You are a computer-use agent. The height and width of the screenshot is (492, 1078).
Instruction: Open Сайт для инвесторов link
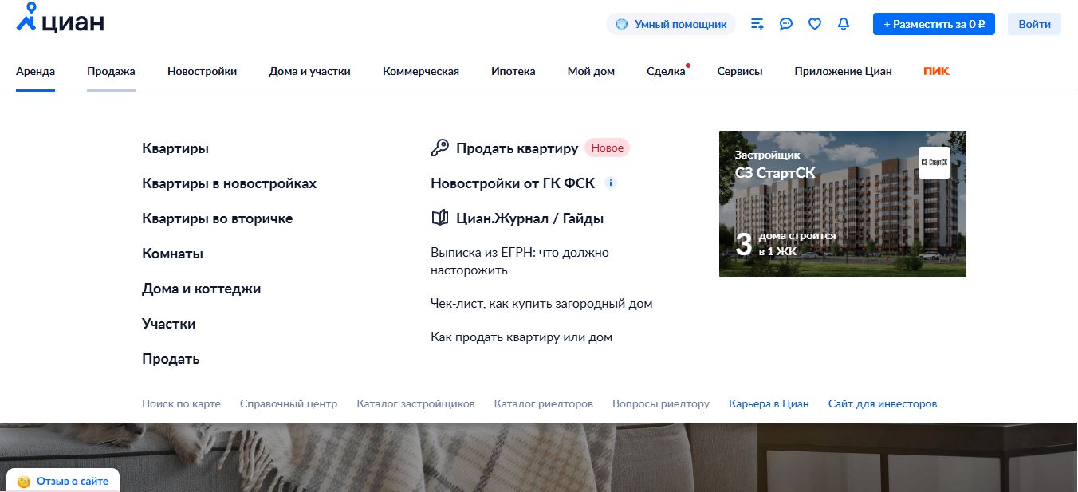pos(883,404)
